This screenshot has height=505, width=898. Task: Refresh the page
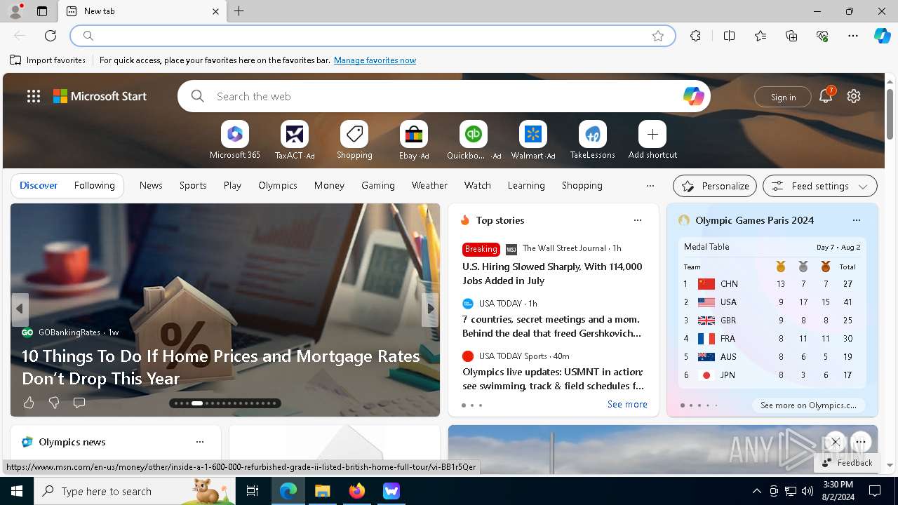tap(51, 36)
